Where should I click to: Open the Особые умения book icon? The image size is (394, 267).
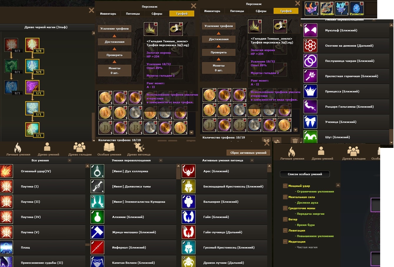(x=109, y=148)
